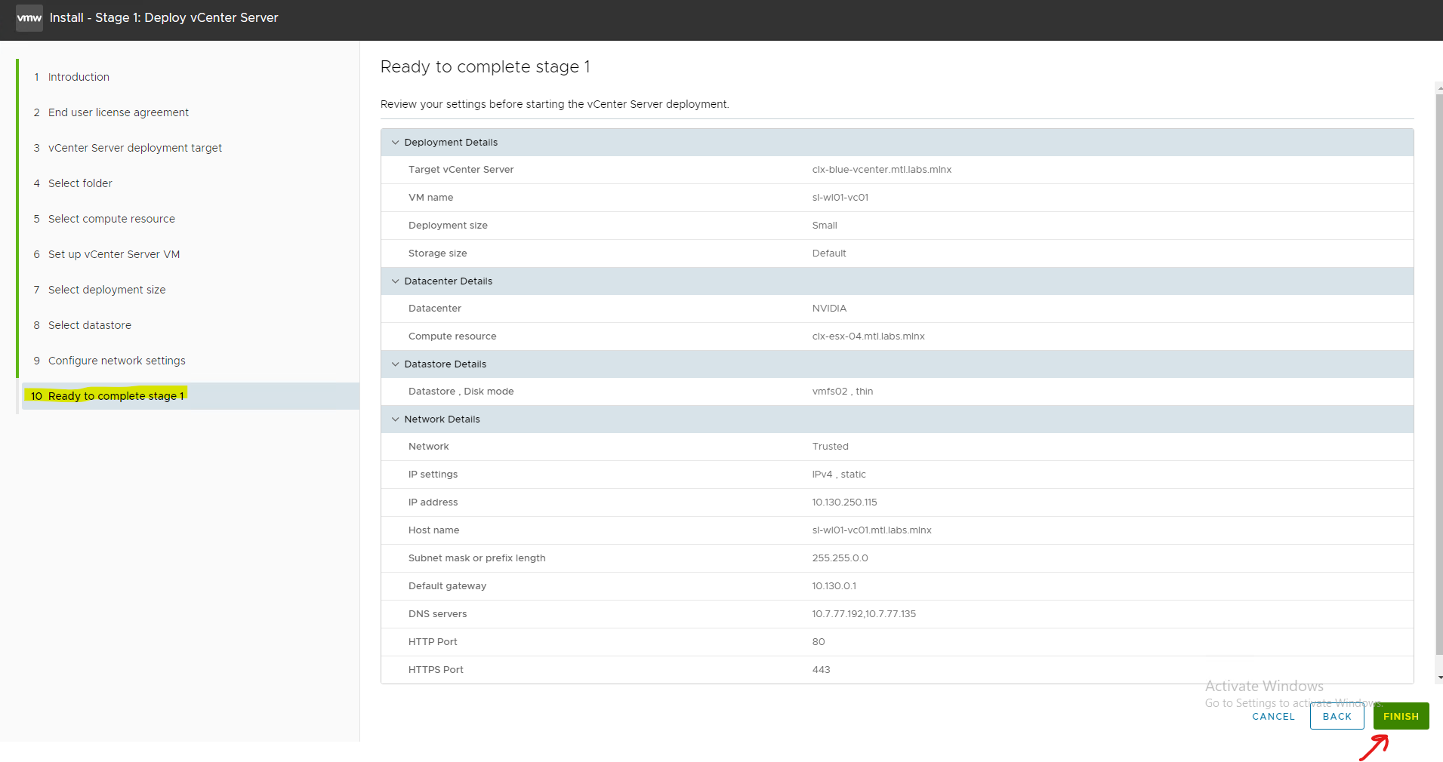This screenshot has height=762, width=1443.
Task: Click the FINISH button
Action: click(x=1401, y=716)
